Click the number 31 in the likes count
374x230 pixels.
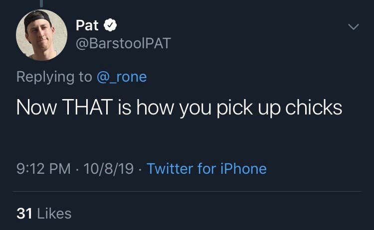pos(24,214)
